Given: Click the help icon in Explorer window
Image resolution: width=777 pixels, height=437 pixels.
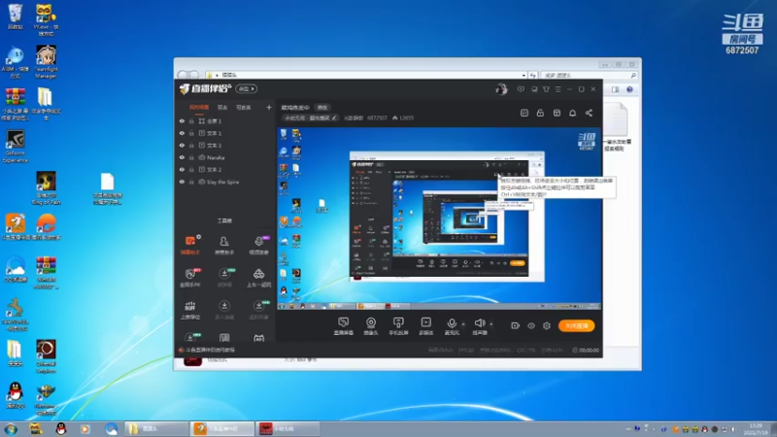Looking at the screenshot, I should coord(629,89).
